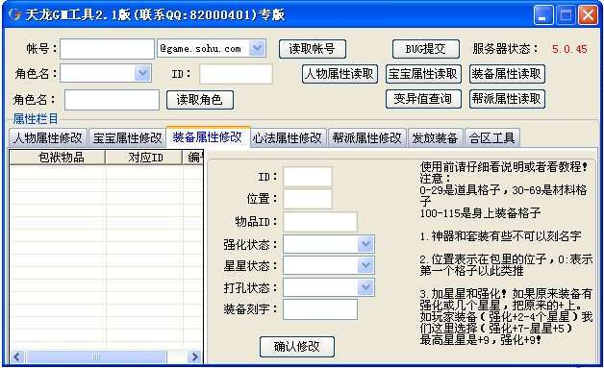Click the 变异值查询 button
The width and height of the screenshot is (604, 368).
pos(423,99)
